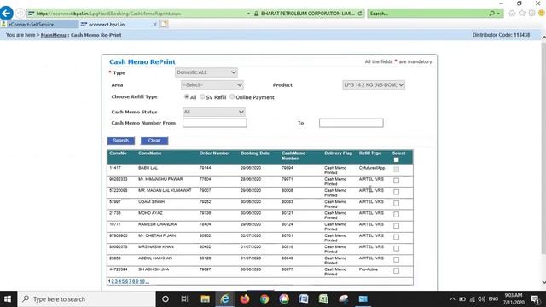Viewport: 546px width, 307px height.
Task: Open Word from the taskbar
Action: point(304,299)
